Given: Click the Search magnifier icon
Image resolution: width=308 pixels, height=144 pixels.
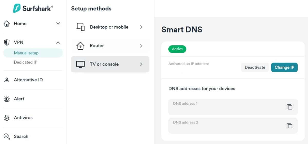Looking at the screenshot, I should click(x=7, y=137).
